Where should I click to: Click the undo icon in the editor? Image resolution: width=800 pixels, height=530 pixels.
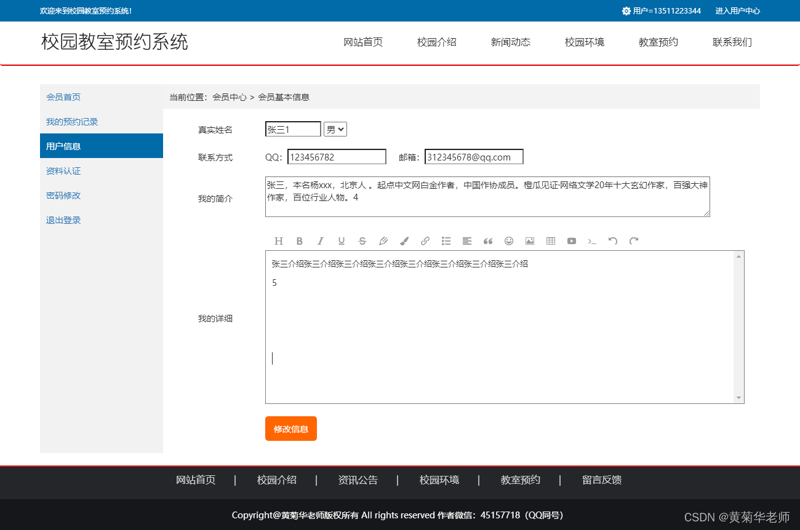tap(612, 240)
